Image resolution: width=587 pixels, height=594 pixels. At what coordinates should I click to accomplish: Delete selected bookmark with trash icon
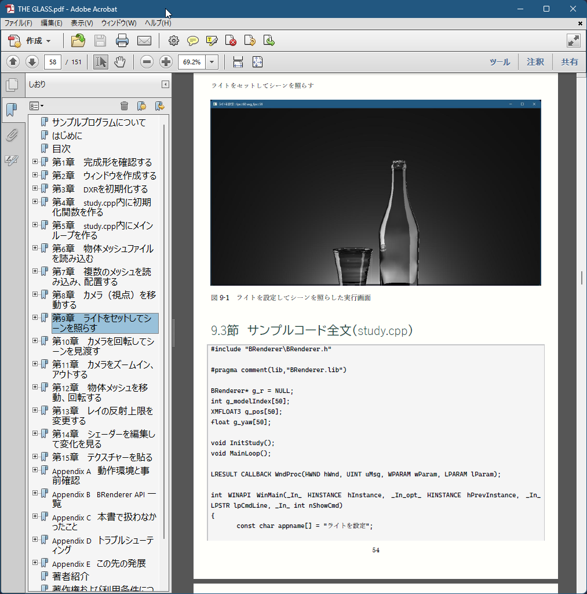124,105
